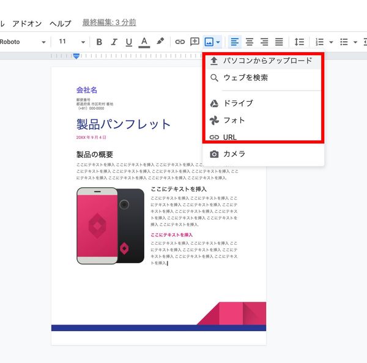367x363 pixels.
Task: Click the magnifier icon beside ウェブを検索
Action: [x=214, y=78]
